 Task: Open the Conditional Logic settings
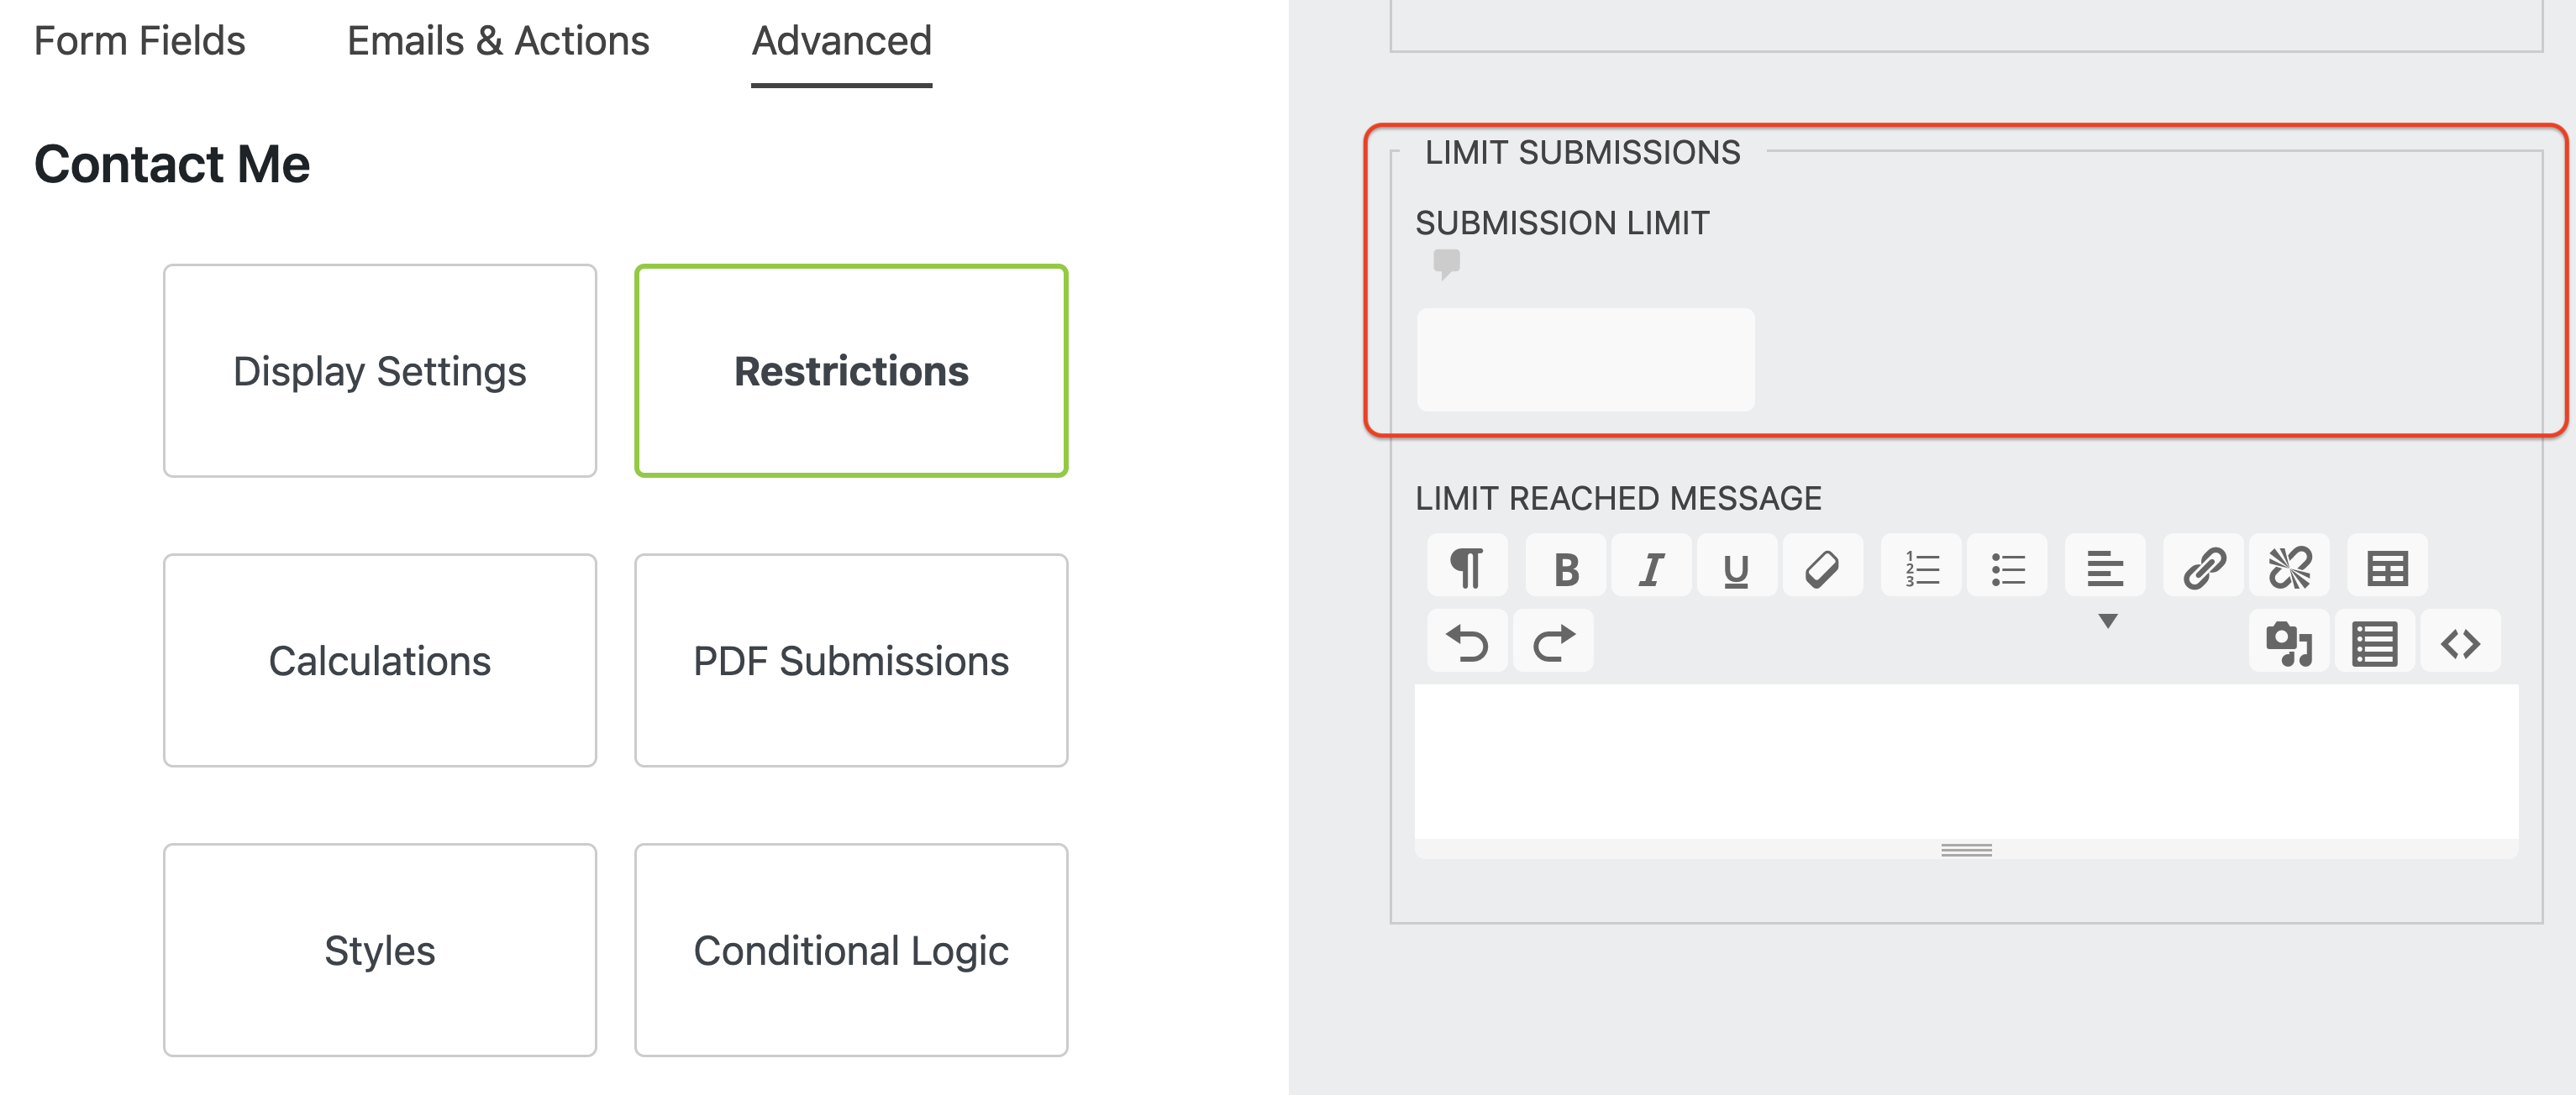[850, 950]
